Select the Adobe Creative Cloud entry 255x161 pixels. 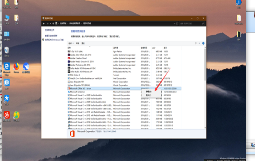[124, 58]
